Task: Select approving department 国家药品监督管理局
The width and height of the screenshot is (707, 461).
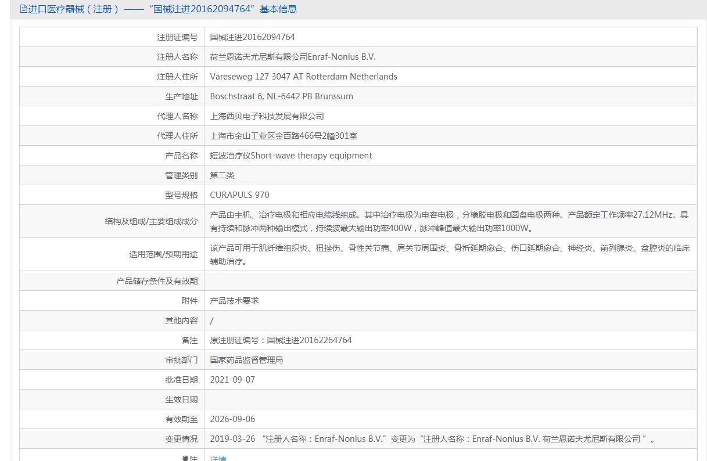Action: (247, 360)
